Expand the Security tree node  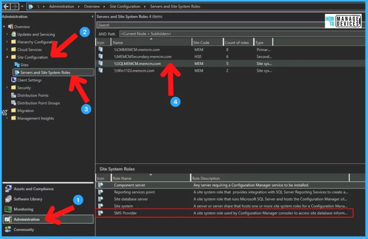pyautogui.click(x=7, y=87)
